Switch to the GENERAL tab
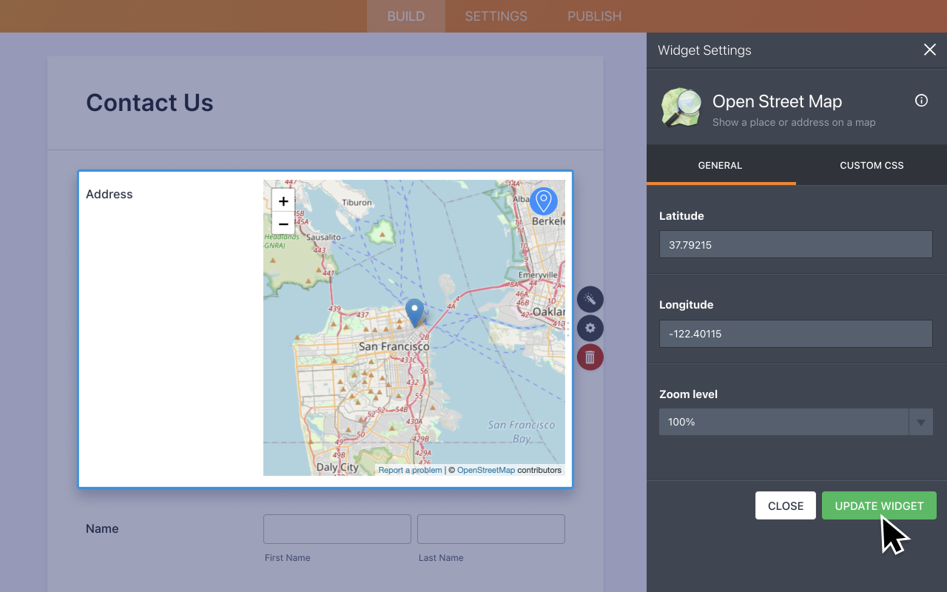 (720, 165)
